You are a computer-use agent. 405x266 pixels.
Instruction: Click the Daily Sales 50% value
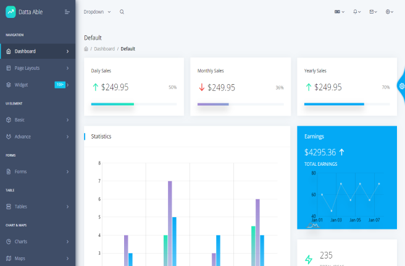(172, 87)
